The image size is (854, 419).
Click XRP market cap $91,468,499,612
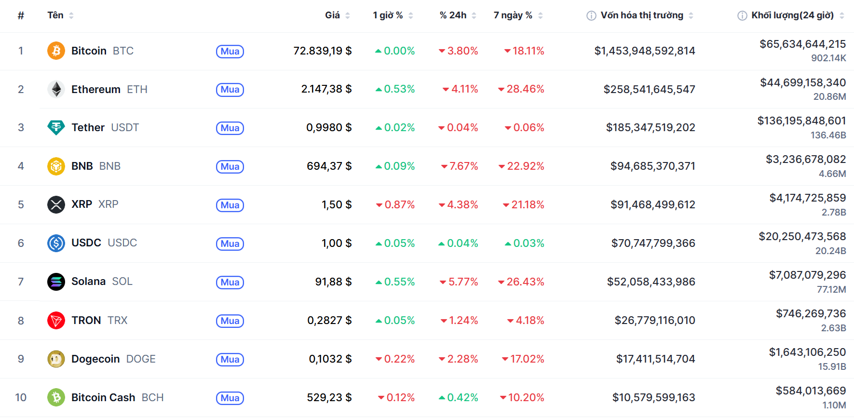(653, 204)
